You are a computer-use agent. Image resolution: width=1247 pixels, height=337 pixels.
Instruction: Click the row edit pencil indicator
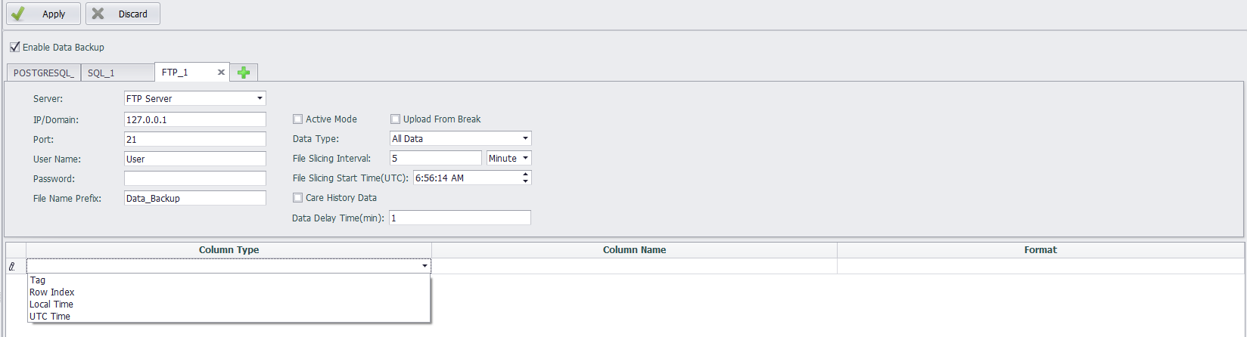pyautogui.click(x=11, y=266)
